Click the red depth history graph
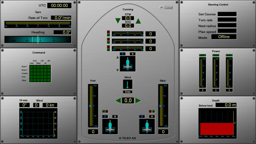This screenshot has width=256, height=144. pyautogui.click(x=217, y=124)
